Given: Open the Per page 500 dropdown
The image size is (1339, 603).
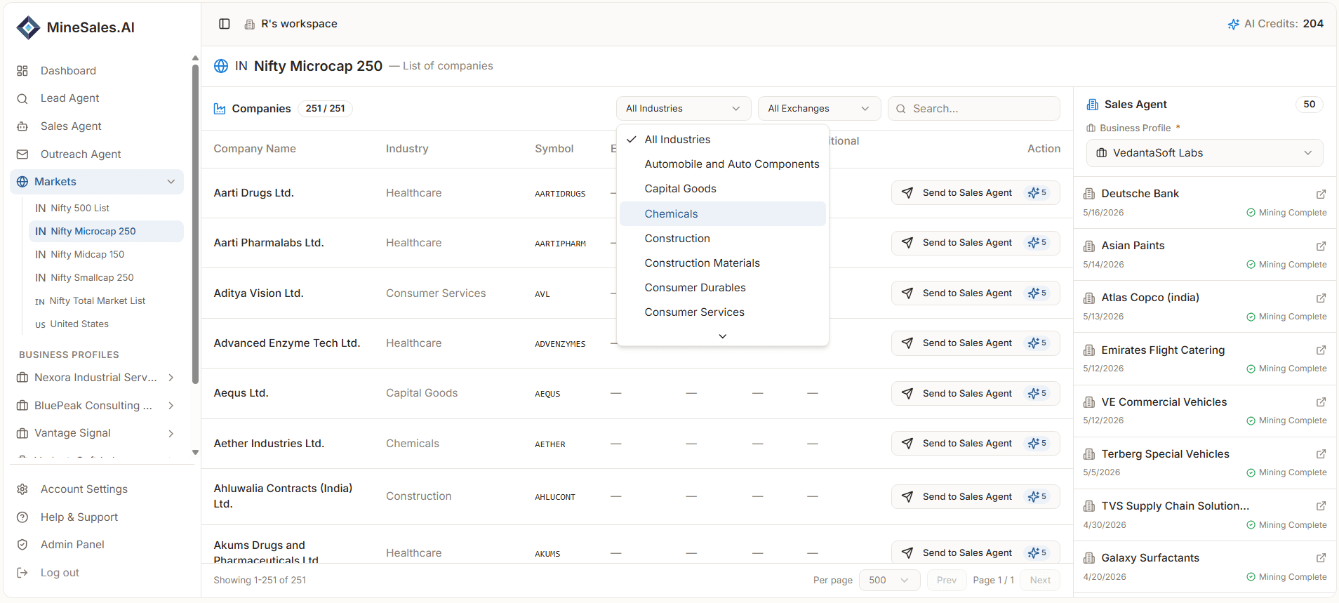Looking at the screenshot, I should tap(889, 581).
